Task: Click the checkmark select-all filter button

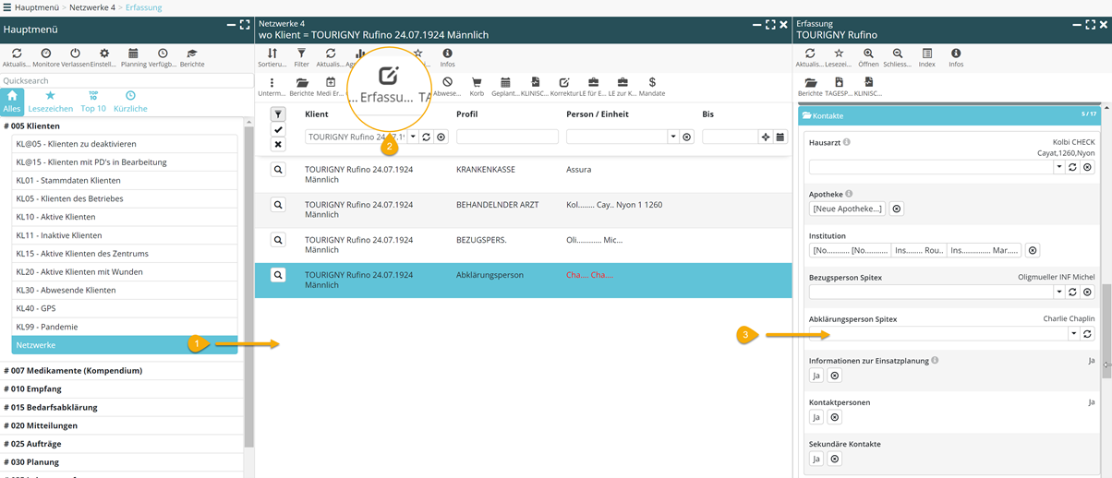Action: (278, 130)
